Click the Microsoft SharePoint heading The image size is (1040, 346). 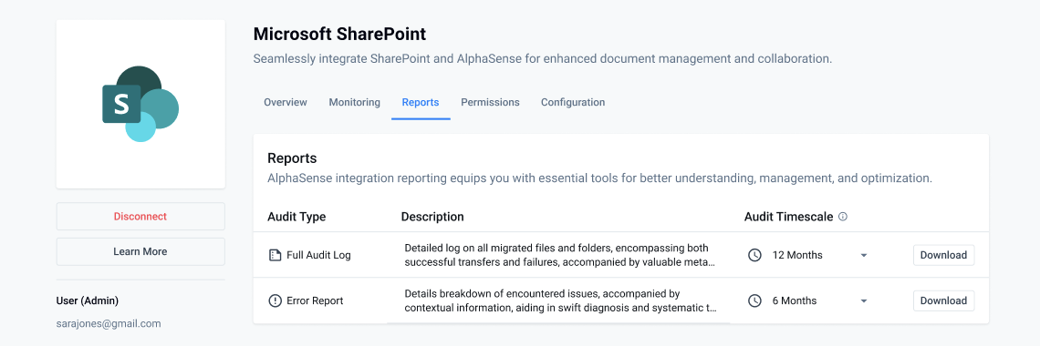point(339,34)
